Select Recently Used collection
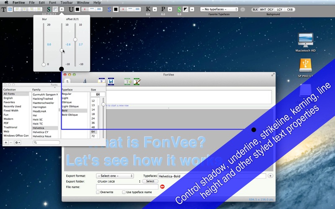This screenshot has height=209, width=335. point(12,107)
